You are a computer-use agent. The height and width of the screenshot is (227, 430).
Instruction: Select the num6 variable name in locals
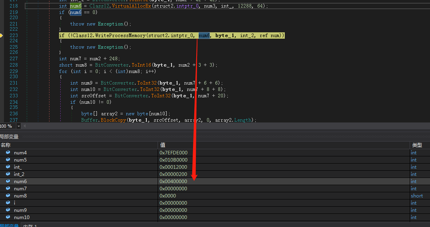20,182
